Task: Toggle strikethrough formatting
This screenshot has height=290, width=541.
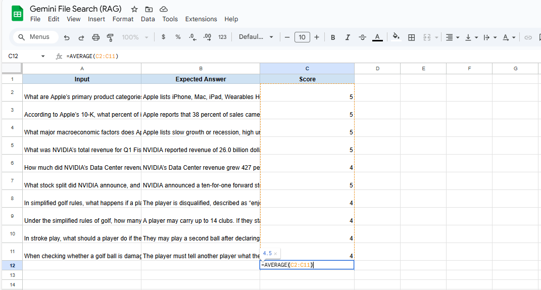Action: coord(362,37)
